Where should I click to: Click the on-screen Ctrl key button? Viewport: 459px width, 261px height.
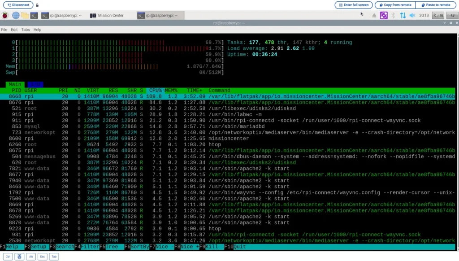point(8,257)
